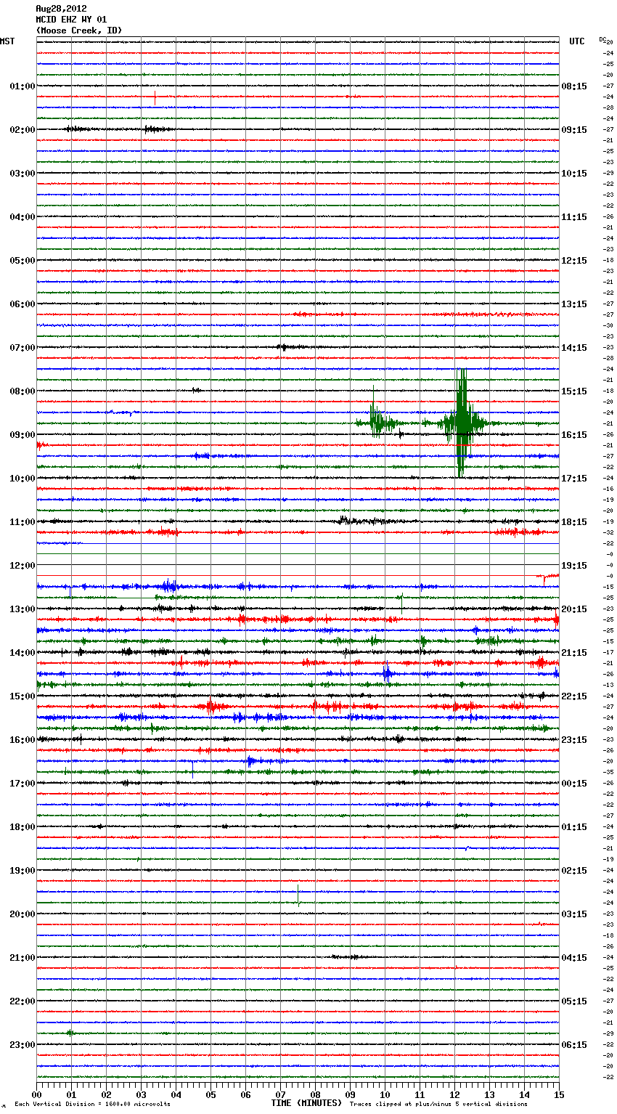Click the bottom axis minute tick label "10"
The width and height of the screenshot is (617, 1114).
(x=385, y=1094)
